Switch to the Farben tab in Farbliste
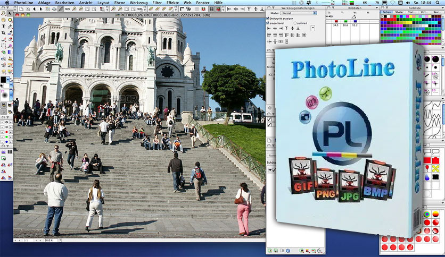Viewport: 445px width, 257px height. [386, 12]
